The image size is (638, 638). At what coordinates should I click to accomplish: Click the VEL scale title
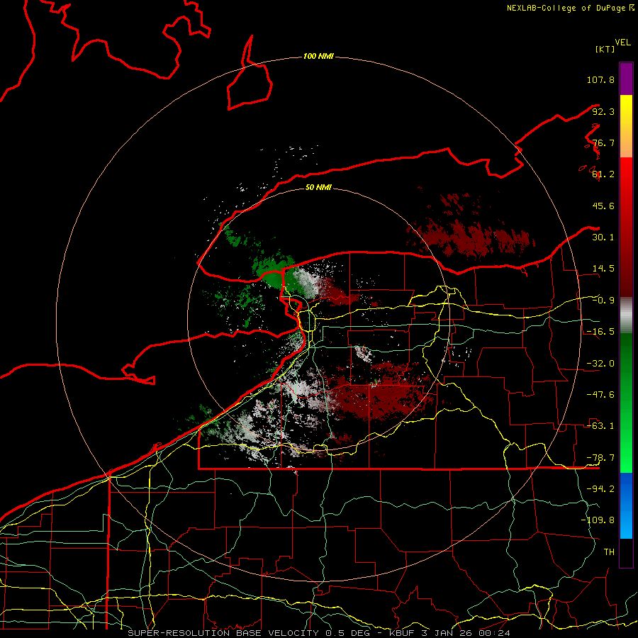(622, 42)
